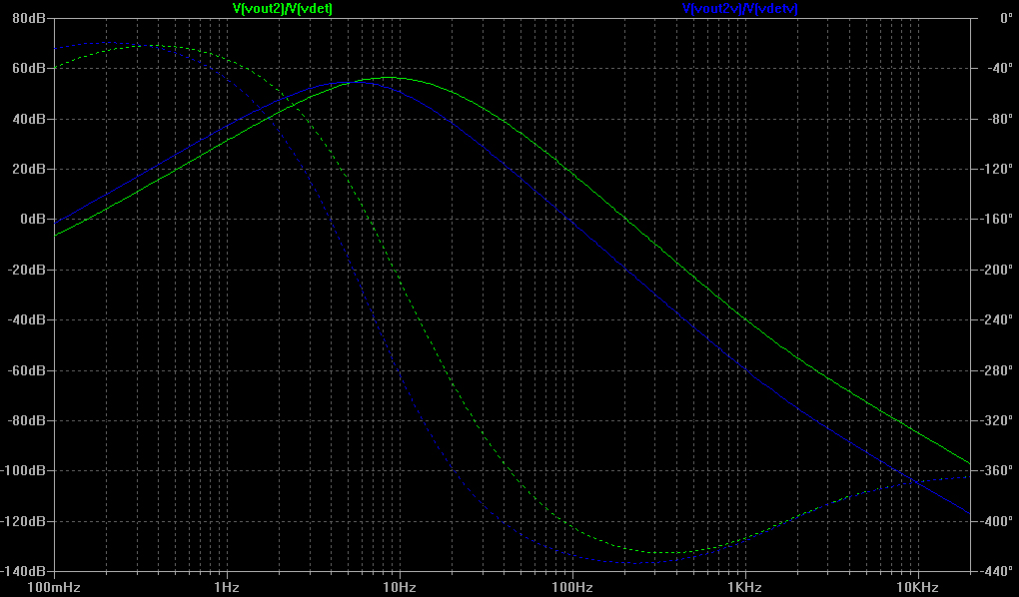Select the -360° phase axis tick
Screen dimensions: 1019x597
[x=995, y=470]
